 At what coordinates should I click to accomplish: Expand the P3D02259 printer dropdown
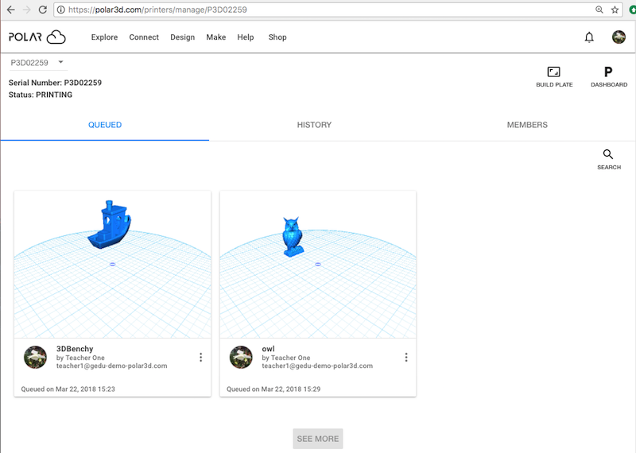37,63
